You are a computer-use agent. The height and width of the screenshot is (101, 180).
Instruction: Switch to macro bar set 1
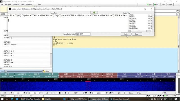click(178, 74)
